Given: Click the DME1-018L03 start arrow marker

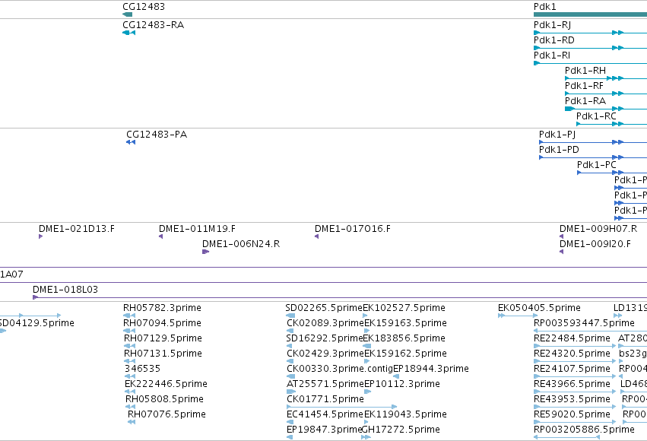Looking at the screenshot, I should click(35, 297).
